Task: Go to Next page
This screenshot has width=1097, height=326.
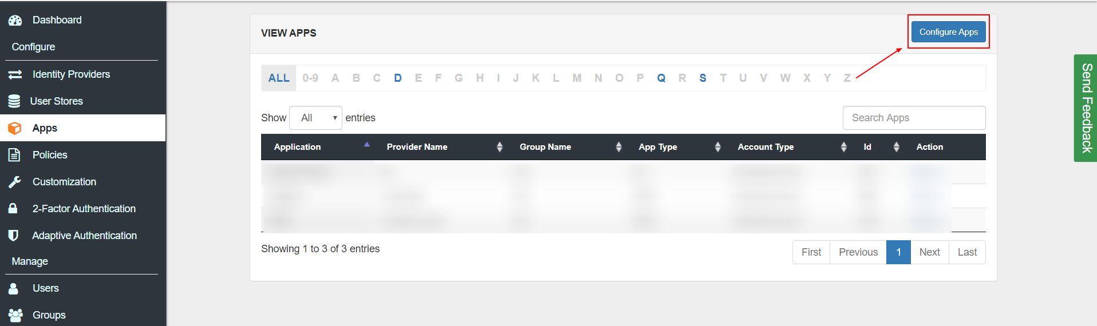Action: 930,252
